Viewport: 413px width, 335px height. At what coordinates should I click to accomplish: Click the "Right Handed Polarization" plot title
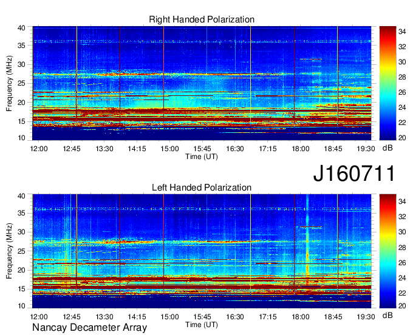click(202, 19)
